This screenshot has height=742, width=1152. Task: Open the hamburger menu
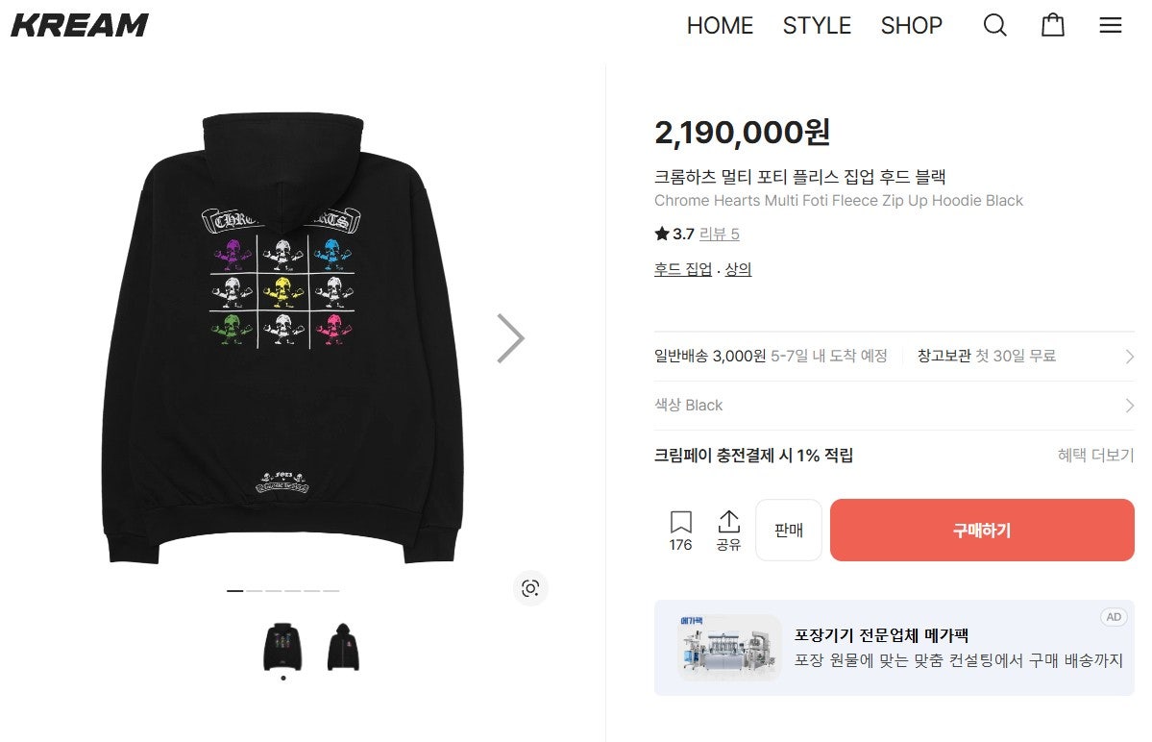(x=1111, y=25)
